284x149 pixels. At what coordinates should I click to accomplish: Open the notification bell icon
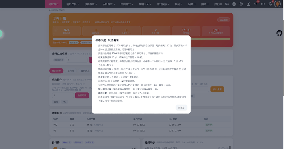[270, 4]
